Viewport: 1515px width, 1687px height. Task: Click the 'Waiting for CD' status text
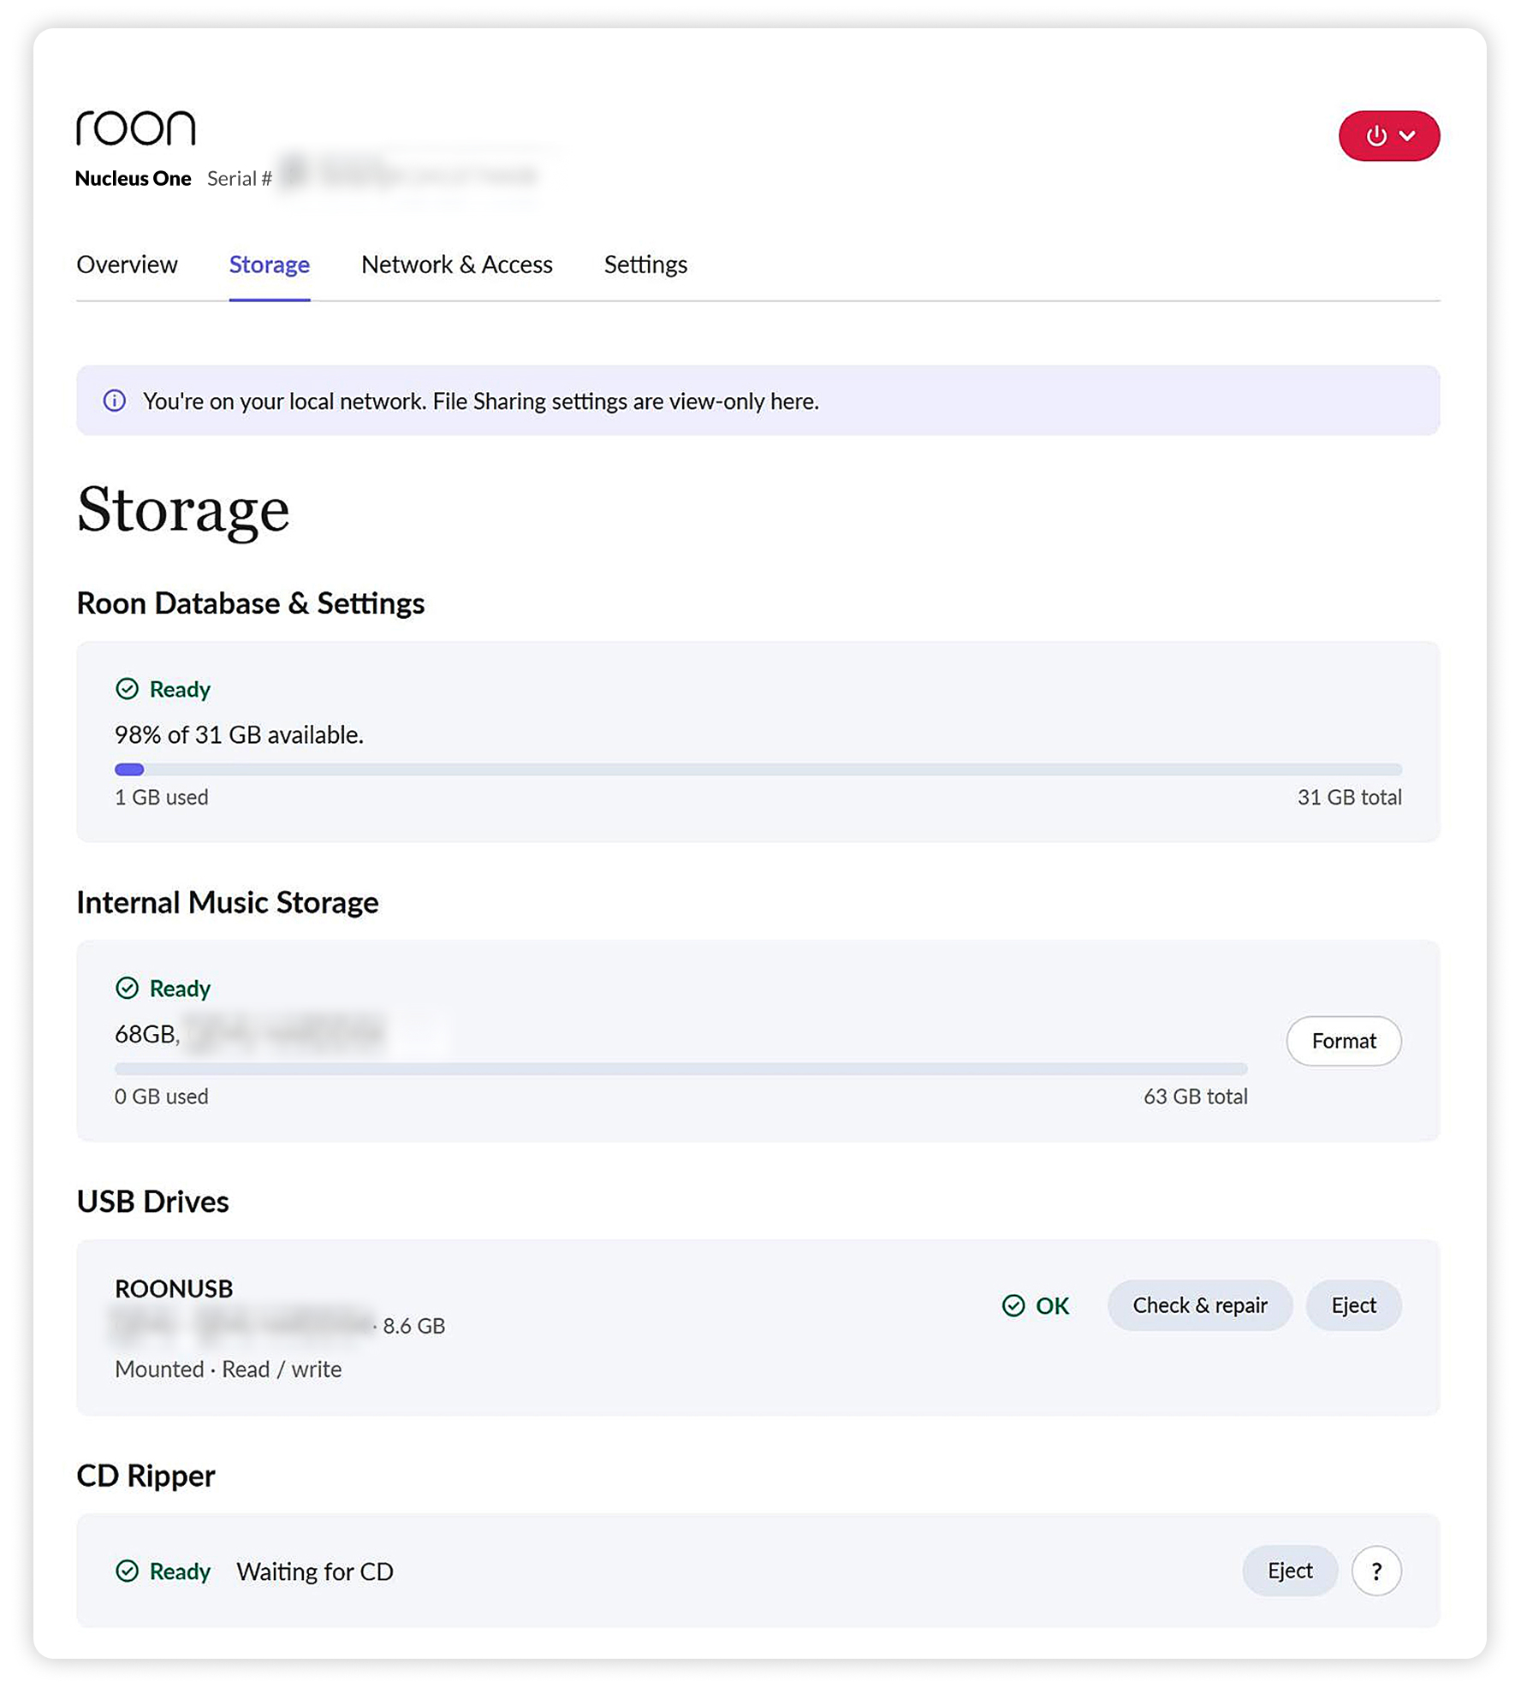(315, 1571)
